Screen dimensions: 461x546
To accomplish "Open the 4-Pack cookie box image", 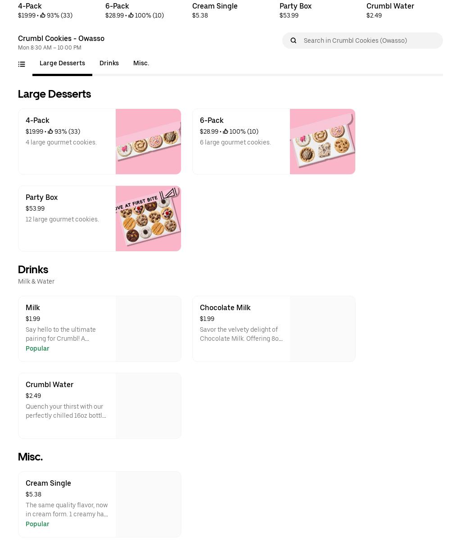I will (148, 141).
